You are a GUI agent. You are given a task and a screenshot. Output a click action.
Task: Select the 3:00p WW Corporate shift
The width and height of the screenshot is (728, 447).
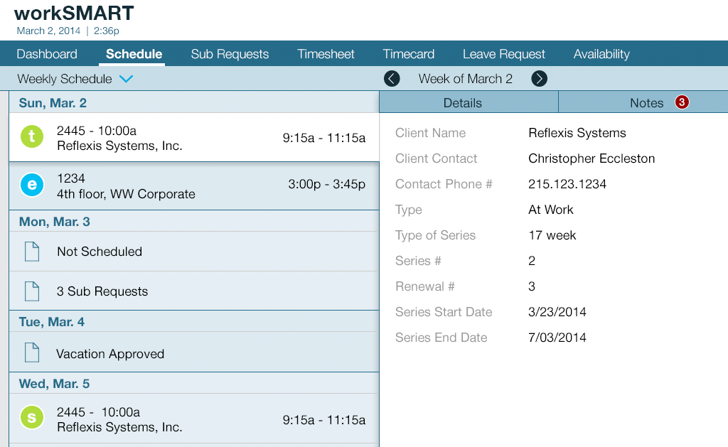tap(193, 185)
